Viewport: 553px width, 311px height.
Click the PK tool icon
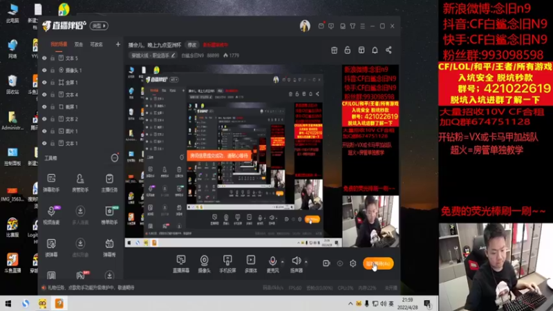tap(82, 275)
